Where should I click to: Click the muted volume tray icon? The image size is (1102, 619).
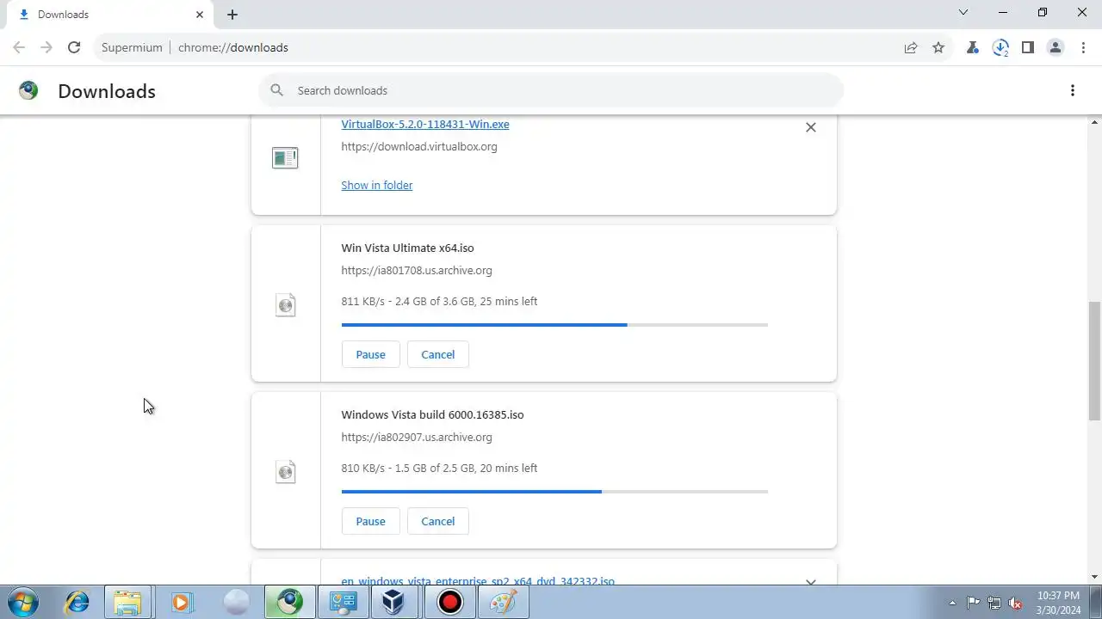[1015, 603]
